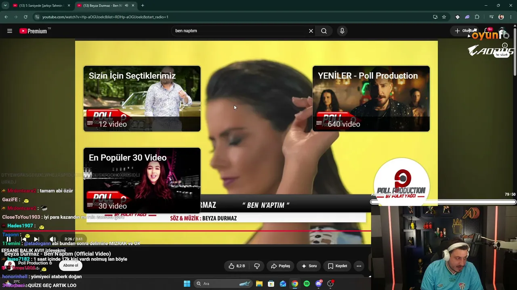This screenshot has height=290, width=517.
Task: Close the '5 Saniyede Şarkıyı Tahmin' tab
Action: (69, 6)
